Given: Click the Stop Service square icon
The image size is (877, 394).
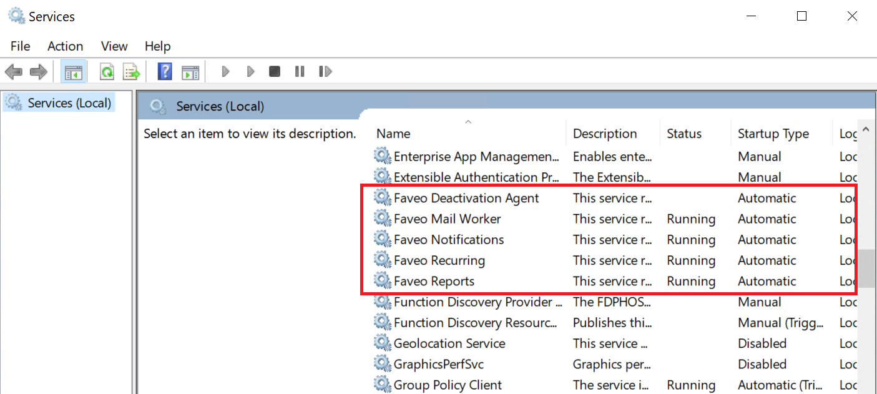Looking at the screenshot, I should (x=275, y=72).
